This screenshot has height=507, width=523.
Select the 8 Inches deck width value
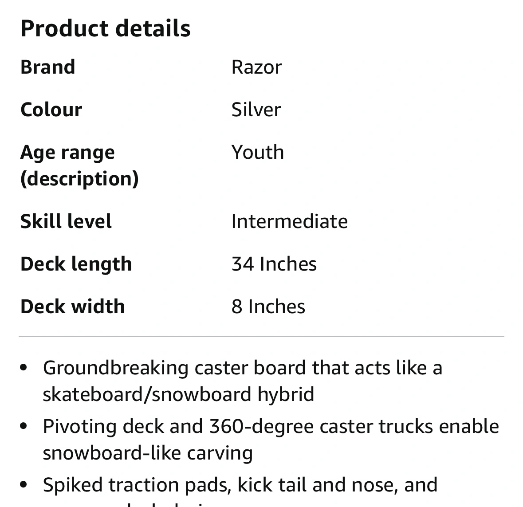[x=268, y=306]
